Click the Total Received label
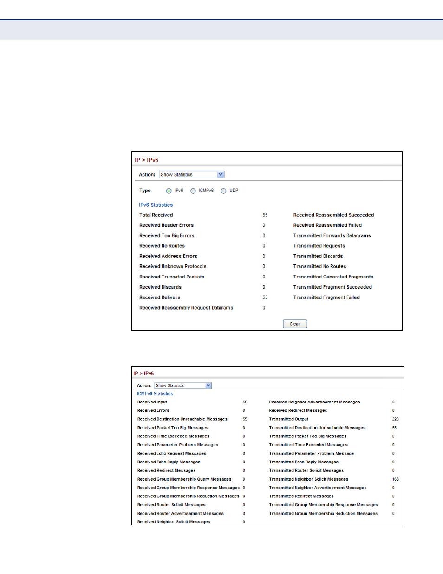This screenshot has height=574, width=443. point(156,215)
